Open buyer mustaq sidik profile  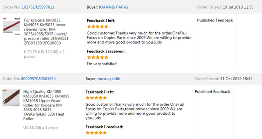tap(109, 79)
